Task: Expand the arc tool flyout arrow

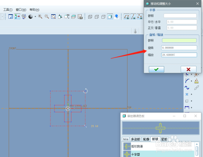Action: (192, 81)
